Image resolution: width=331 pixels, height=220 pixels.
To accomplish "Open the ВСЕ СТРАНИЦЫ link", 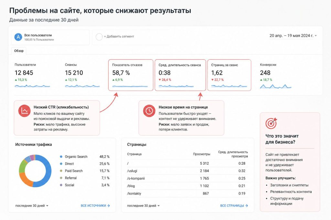I will tap(234, 206).
